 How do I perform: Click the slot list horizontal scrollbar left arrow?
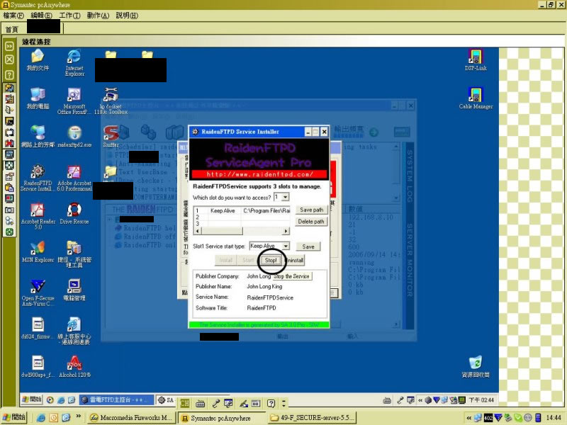point(198,231)
